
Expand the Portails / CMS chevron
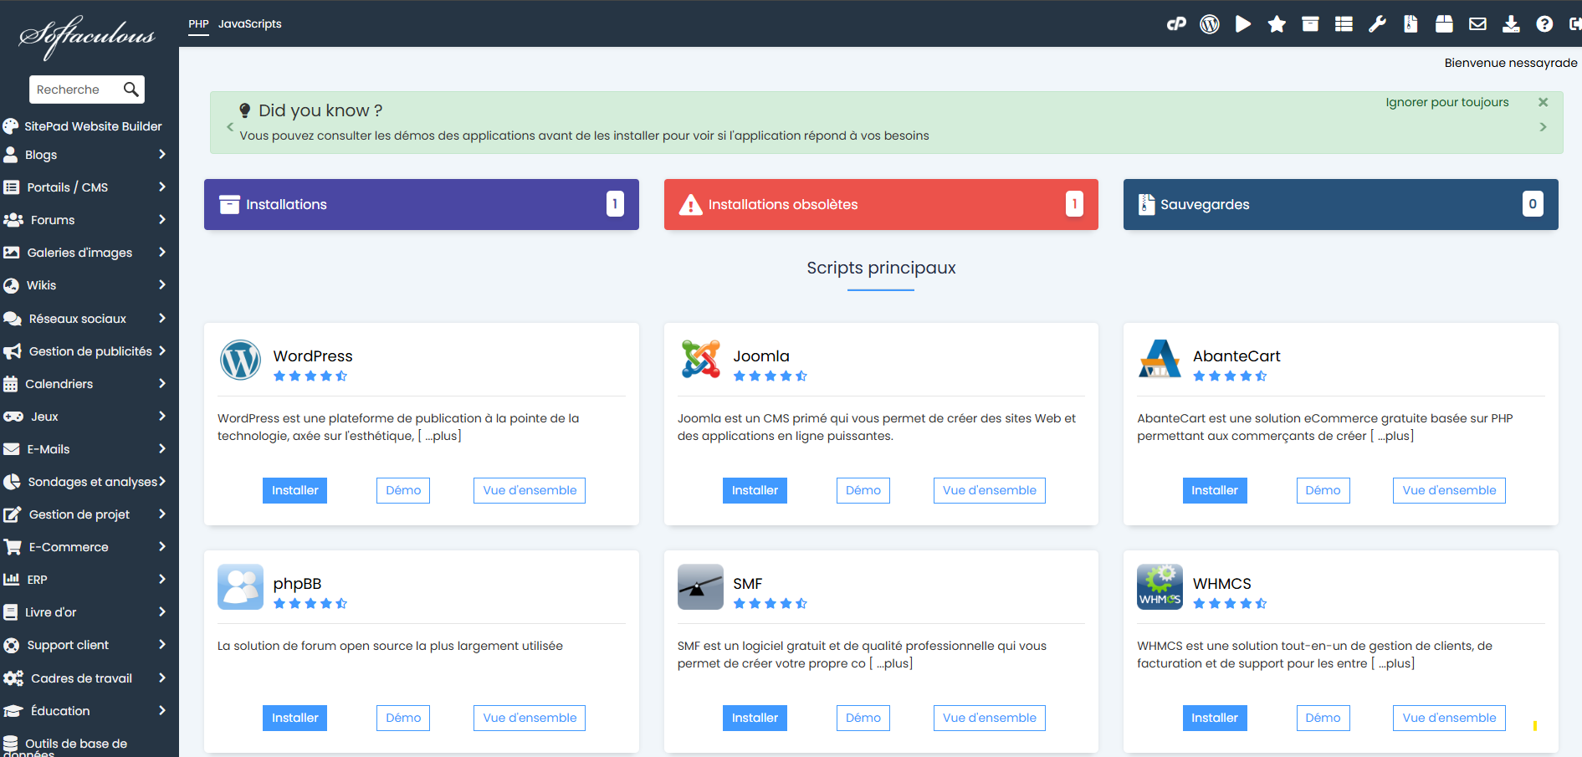click(162, 187)
